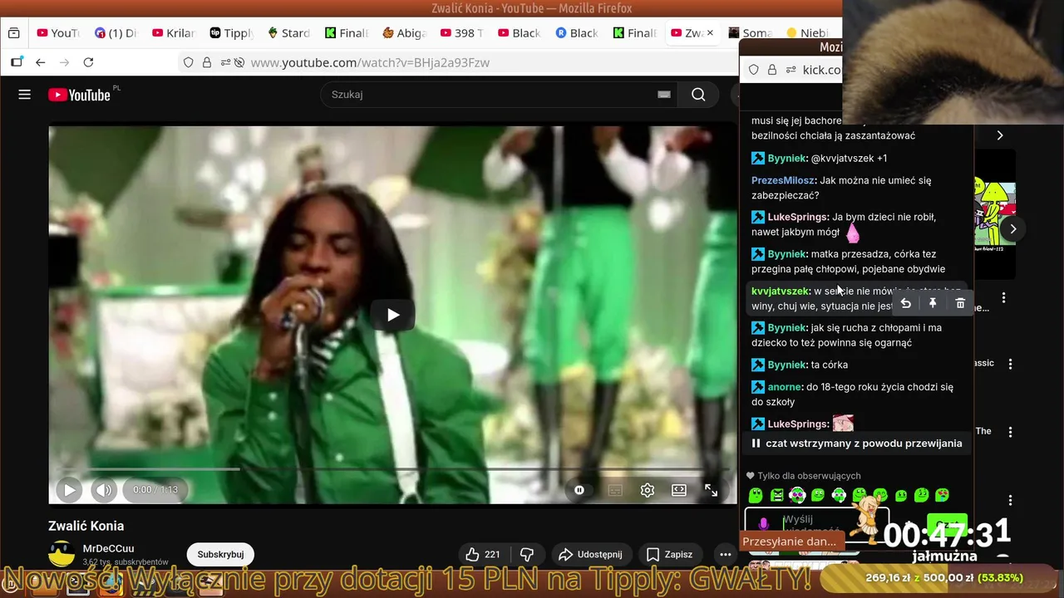Viewport: 1064px width, 598px height.
Task: Reply to the hovered kvvjatvszek chat message
Action: pos(906,304)
